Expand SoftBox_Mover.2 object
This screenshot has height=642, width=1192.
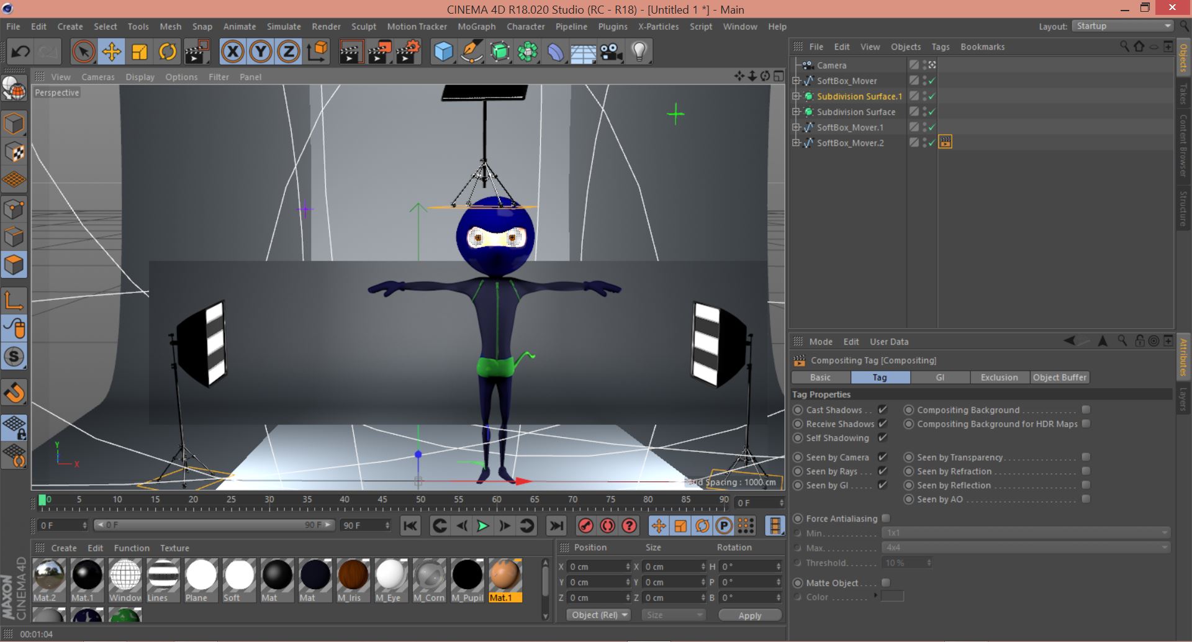pos(796,143)
